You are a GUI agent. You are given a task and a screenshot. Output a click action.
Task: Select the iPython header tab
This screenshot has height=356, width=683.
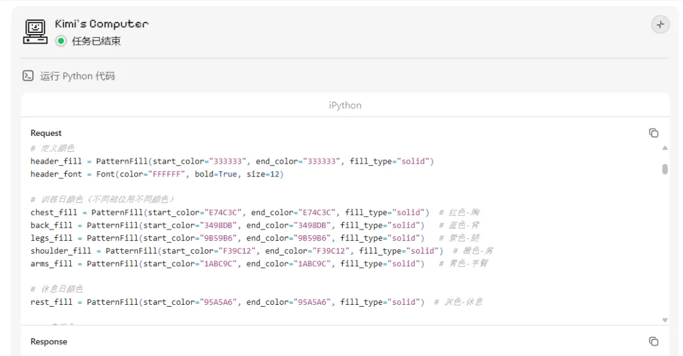click(345, 105)
